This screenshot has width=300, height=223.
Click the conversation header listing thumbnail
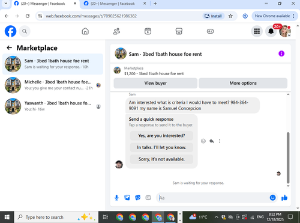pos(121,53)
